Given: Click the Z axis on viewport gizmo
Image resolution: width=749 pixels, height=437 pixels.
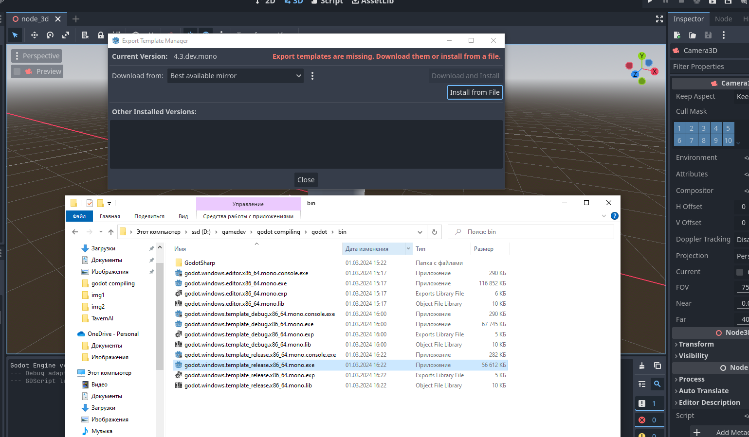Looking at the screenshot, I should point(635,74).
